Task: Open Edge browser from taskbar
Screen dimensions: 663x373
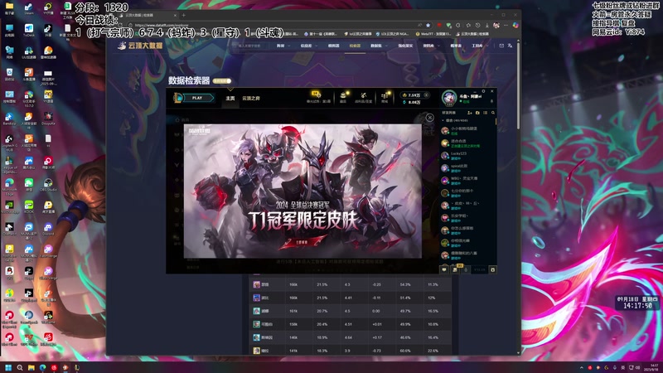Action: coord(43,367)
